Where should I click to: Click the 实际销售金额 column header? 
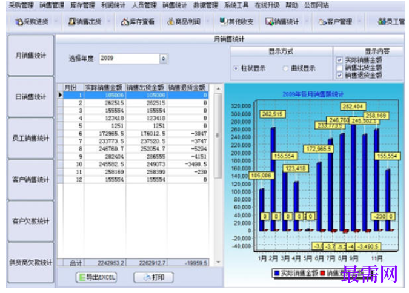[105, 88]
